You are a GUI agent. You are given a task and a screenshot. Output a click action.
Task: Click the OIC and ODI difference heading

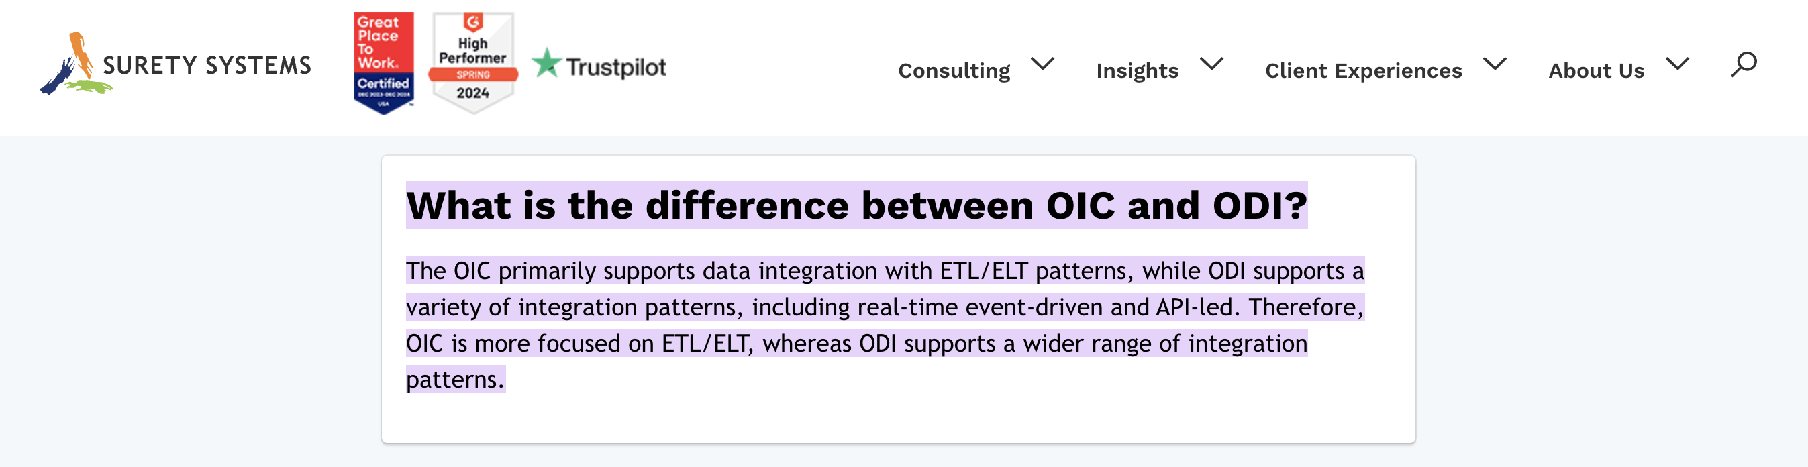click(856, 205)
